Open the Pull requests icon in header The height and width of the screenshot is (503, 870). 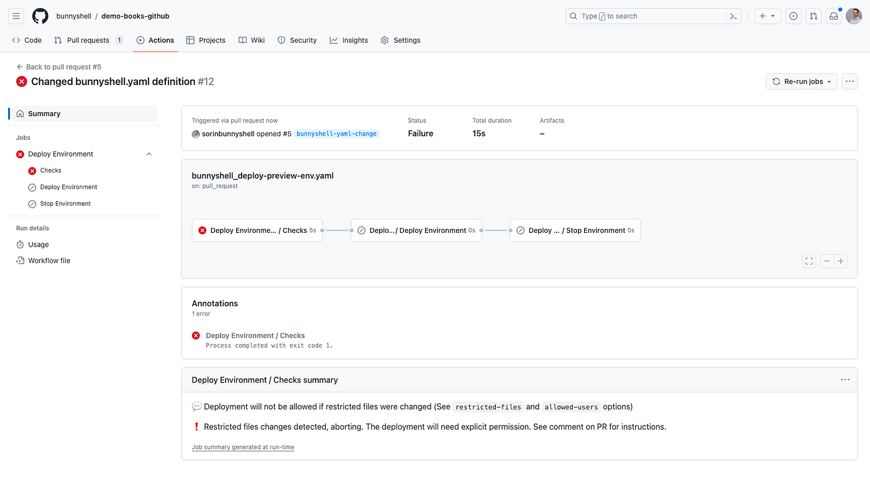pyautogui.click(x=813, y=16)
